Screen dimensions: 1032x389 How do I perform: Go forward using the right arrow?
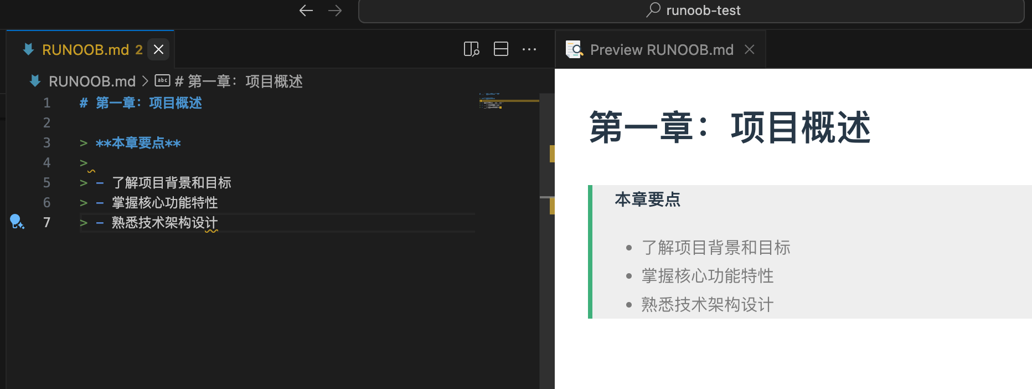[x=335, y=11]
